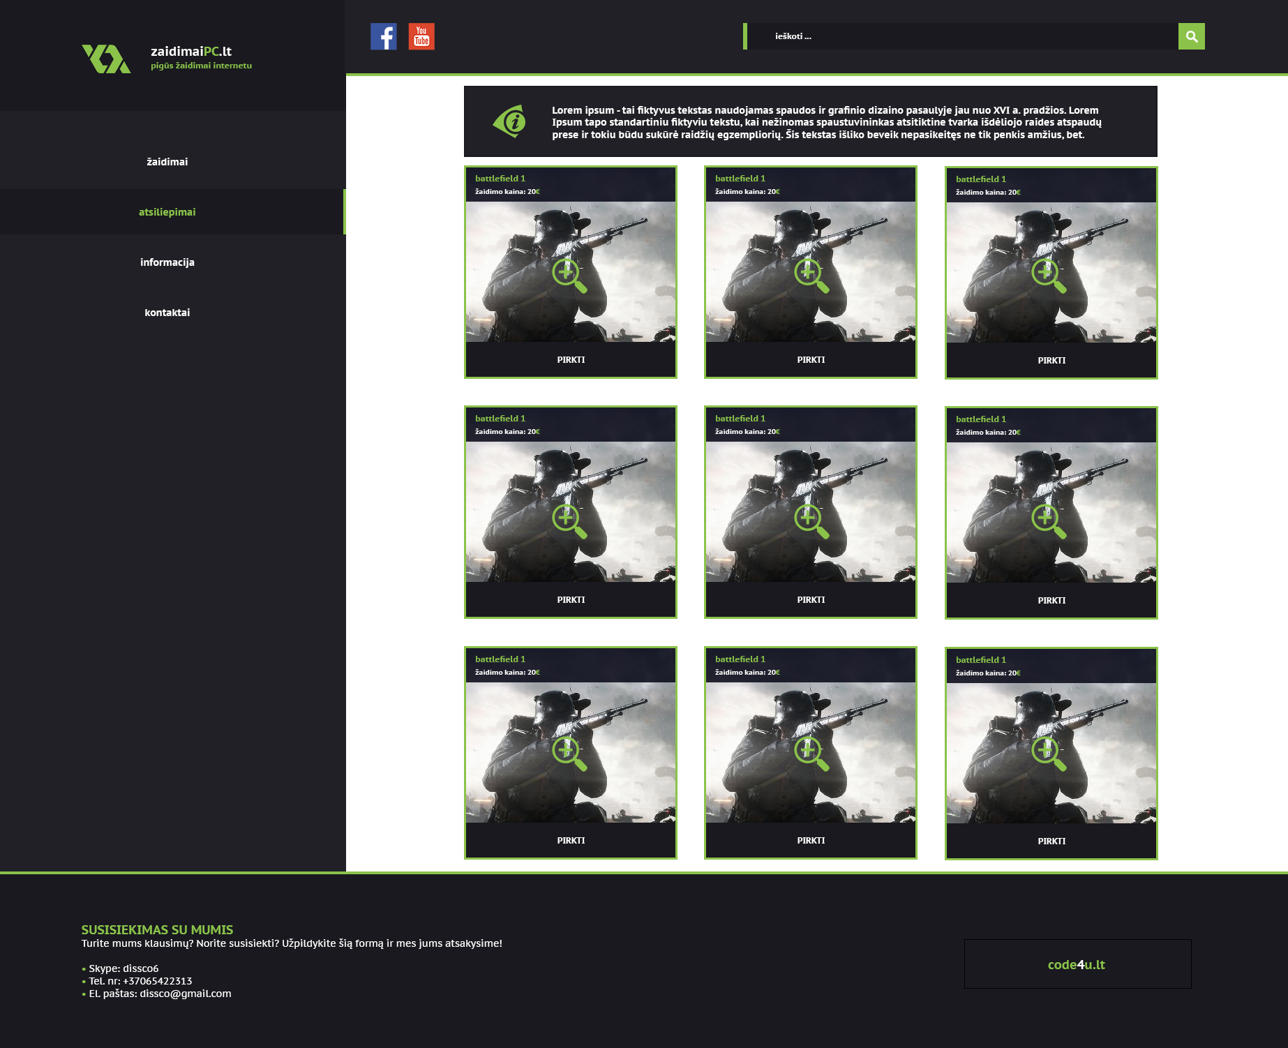This screenshot has height=1048, width=1288.
Task: Open the Facebook page icon
Action: coord(384,36)
